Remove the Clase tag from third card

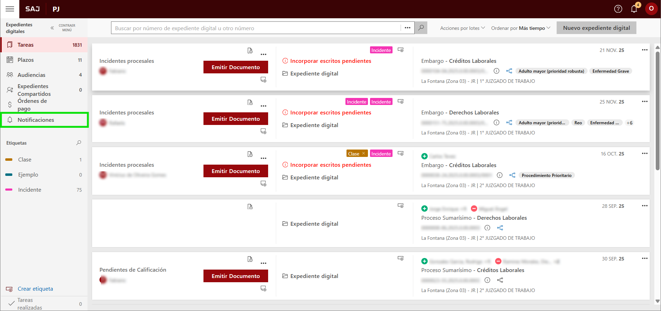pyautogui.click(x=363, y=154)
